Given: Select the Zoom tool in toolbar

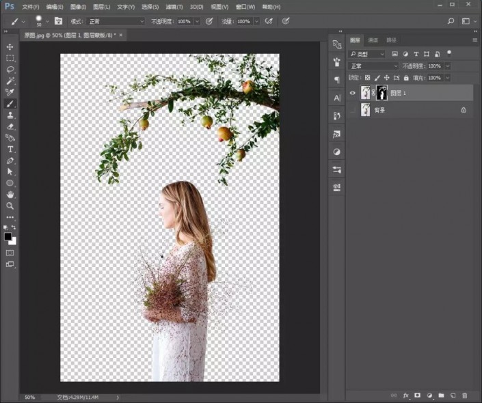Looking at the screenshot, I should click(10, 206).
